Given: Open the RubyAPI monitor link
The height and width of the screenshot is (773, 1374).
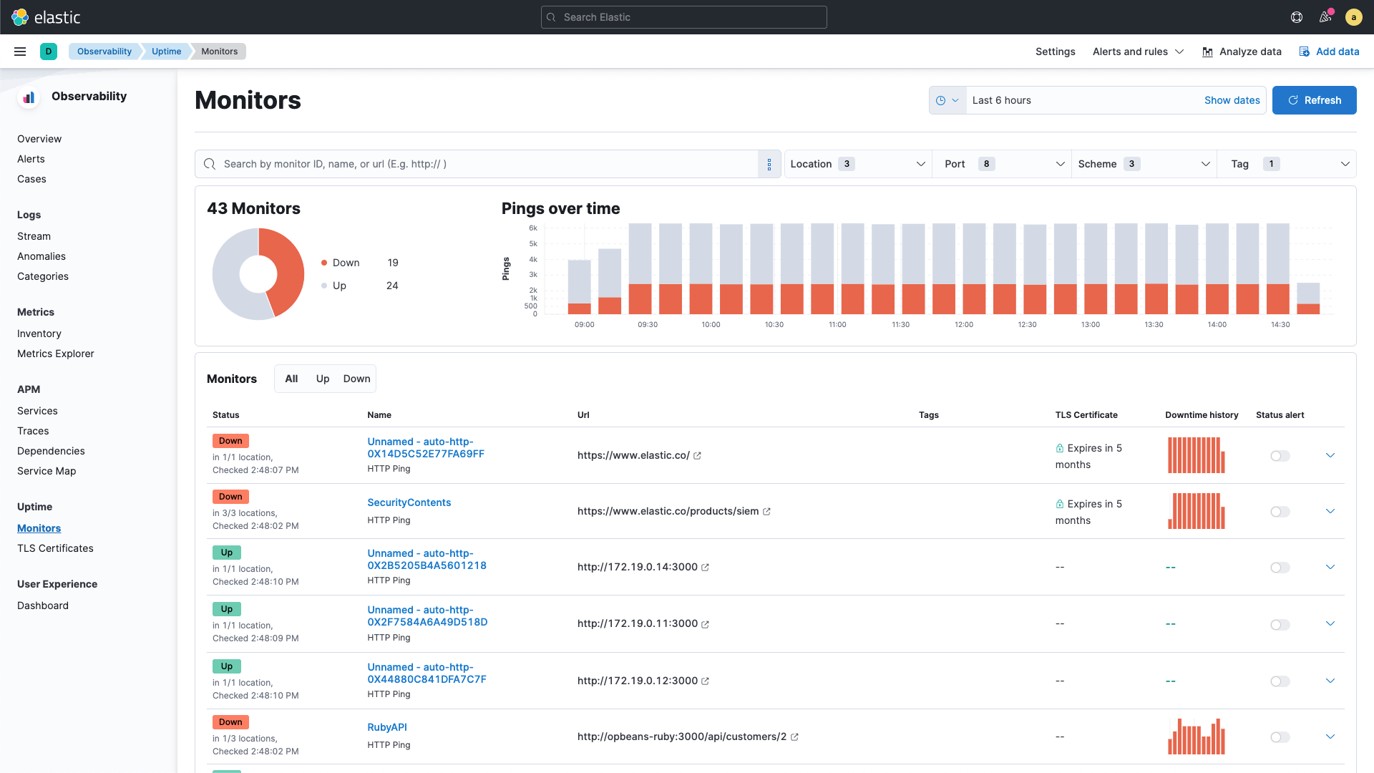Looking at the screenshot, I should click(386, 727).
